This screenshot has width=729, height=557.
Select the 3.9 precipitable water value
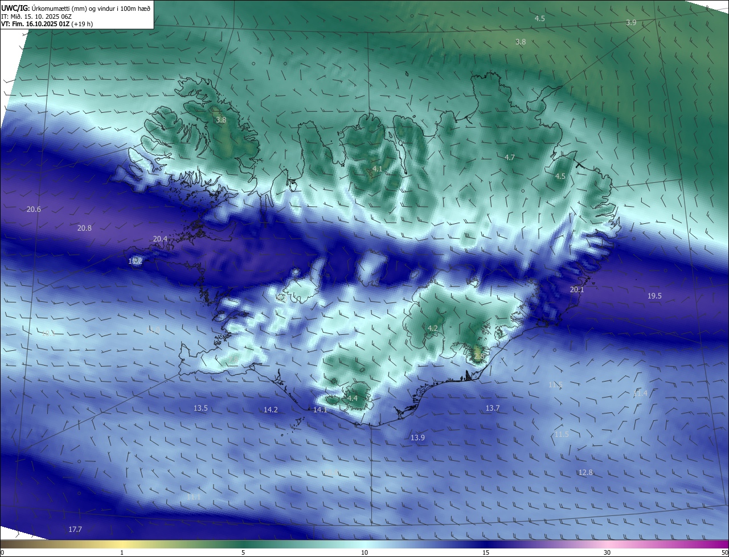pyautogui.click(x=631, y=22)
